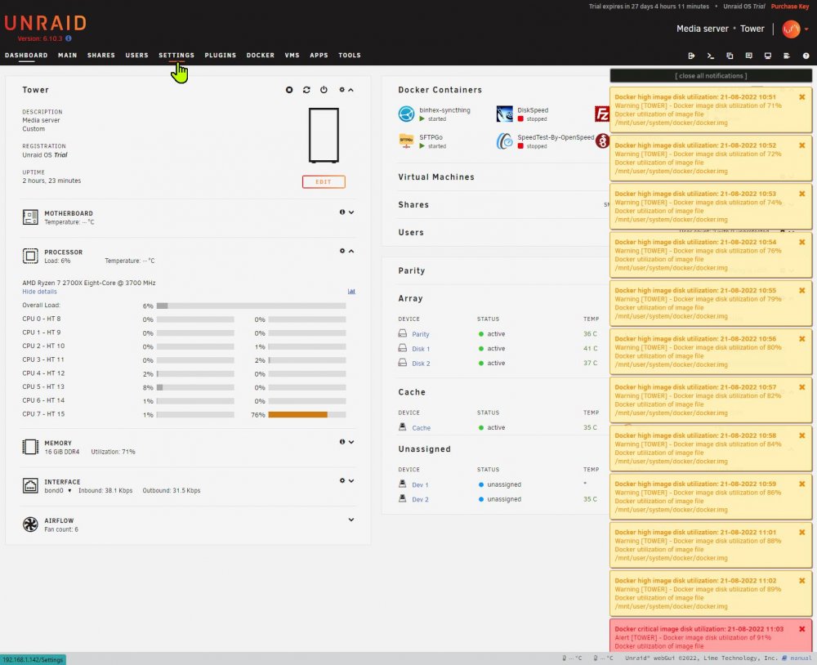This screenshot has width=817, height=665.
Task: Click the Motherboard info icon
Action: (342, 212)
